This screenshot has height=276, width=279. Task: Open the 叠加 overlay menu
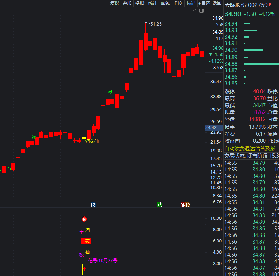[127, 3]
